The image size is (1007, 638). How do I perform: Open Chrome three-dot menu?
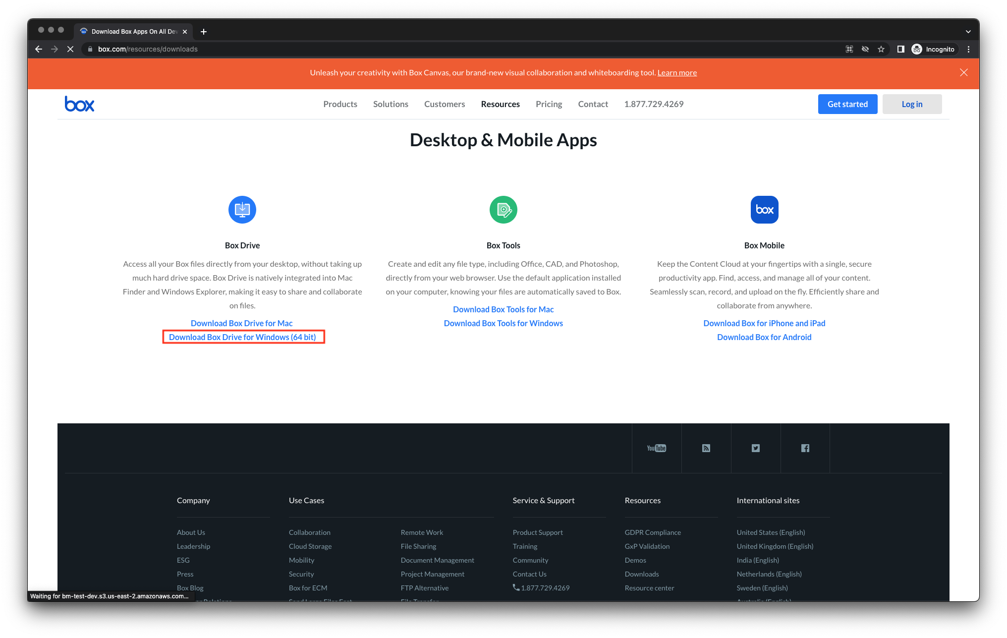(x=968, y=49)
